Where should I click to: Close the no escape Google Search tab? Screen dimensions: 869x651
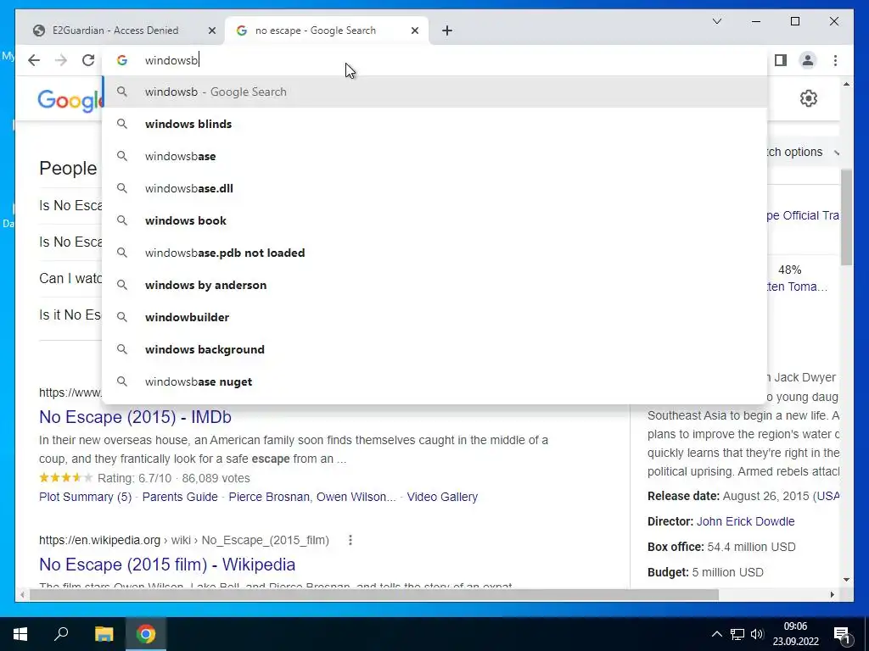point(414,31)
